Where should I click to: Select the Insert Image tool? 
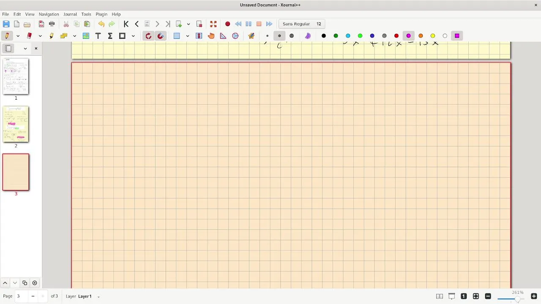point(86,36)
